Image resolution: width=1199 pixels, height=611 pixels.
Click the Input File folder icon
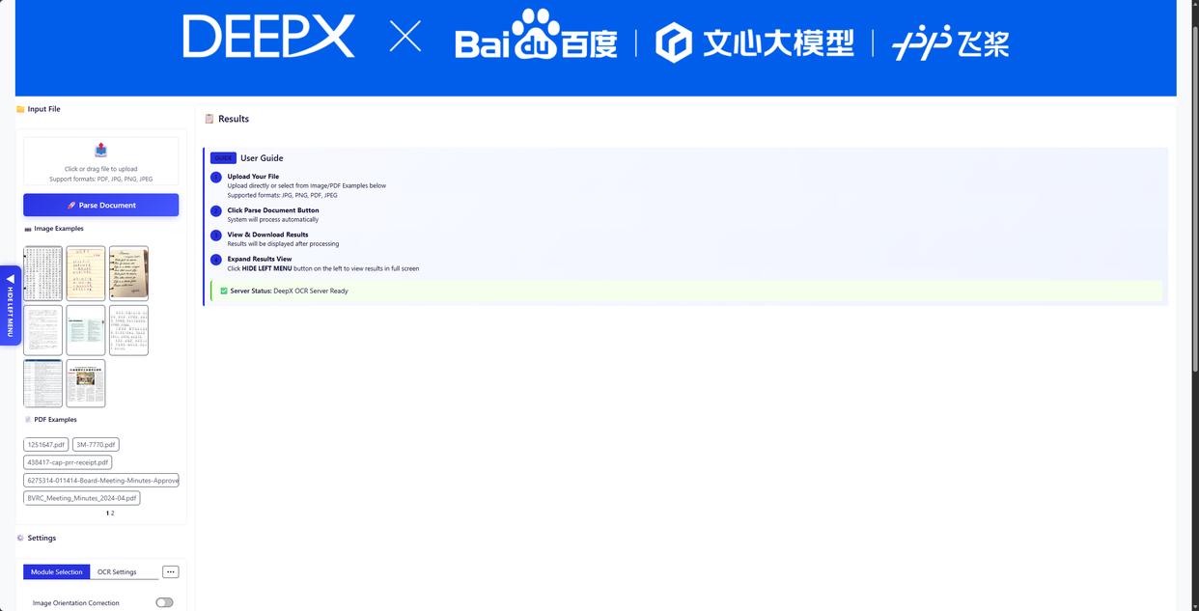20,109
